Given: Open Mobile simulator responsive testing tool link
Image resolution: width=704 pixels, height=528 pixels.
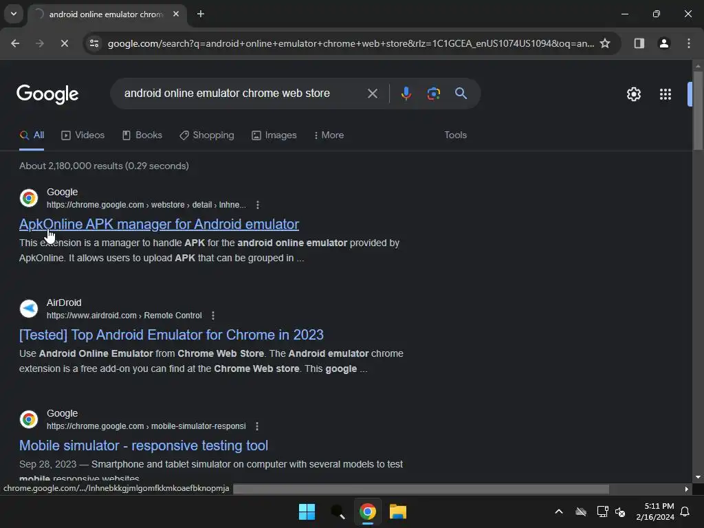Looking at the screenshot, I should tap(144, 445).
